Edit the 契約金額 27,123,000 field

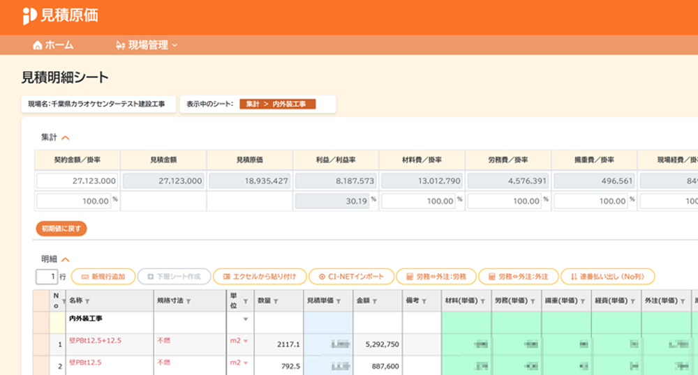(77, 181)
